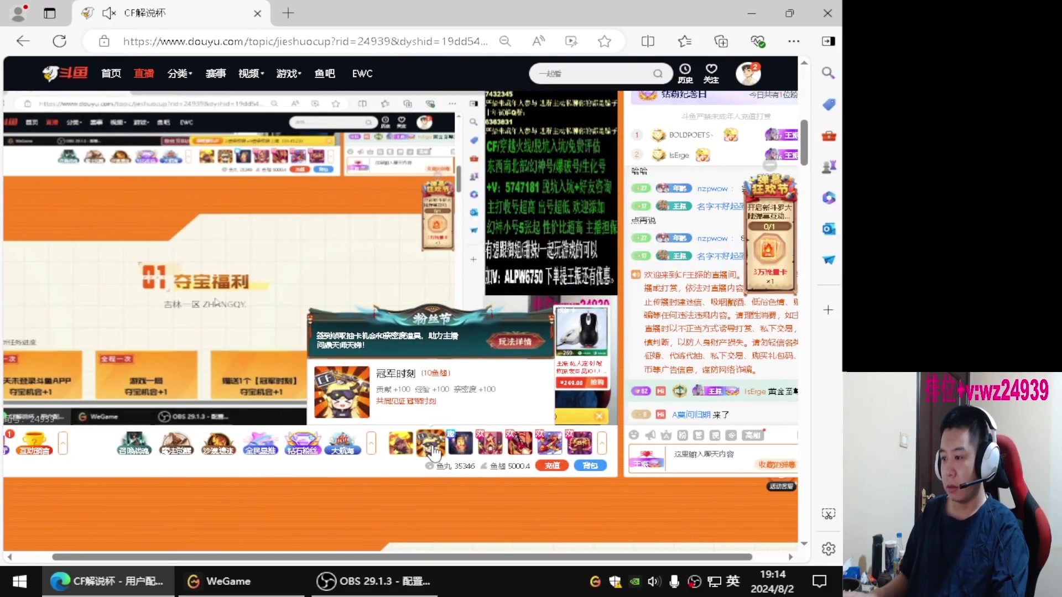Open the emoji picker in the chat toolbar

coord(634,435)
